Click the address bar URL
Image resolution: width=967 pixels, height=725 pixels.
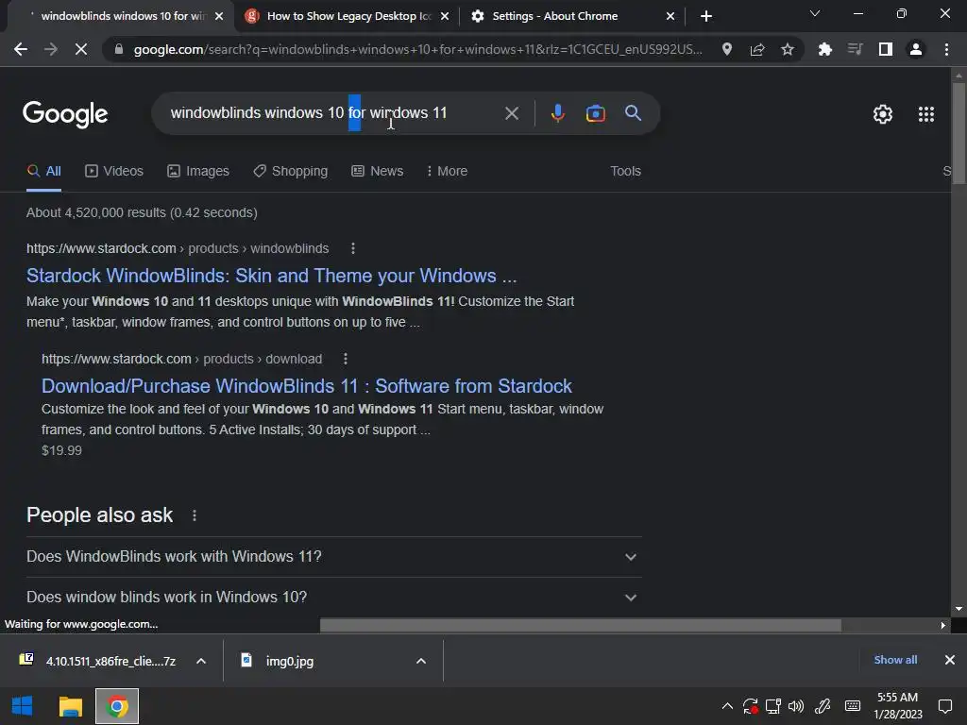click(416, 49)
